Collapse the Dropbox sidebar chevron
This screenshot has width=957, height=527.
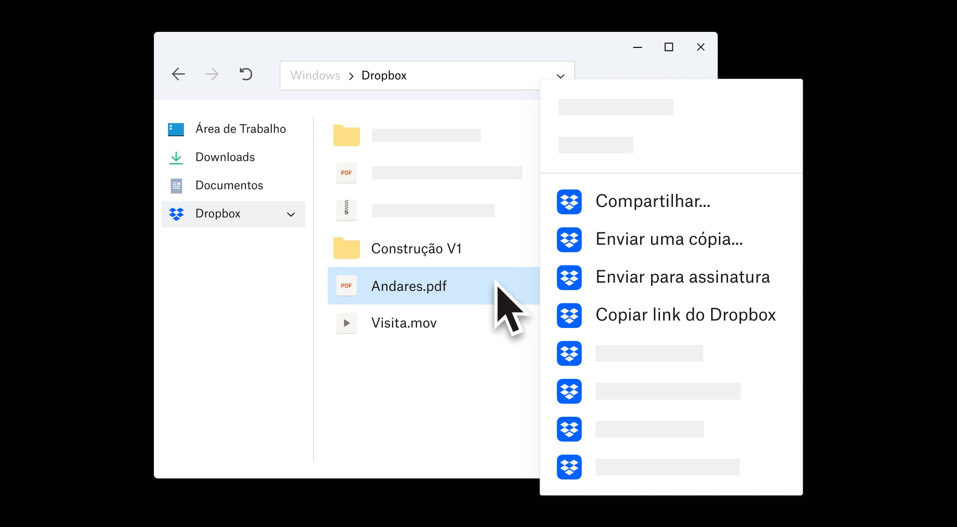click(291, 214)
